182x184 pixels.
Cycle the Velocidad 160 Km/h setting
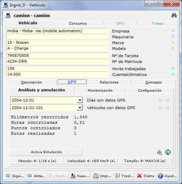click(91, 161)
